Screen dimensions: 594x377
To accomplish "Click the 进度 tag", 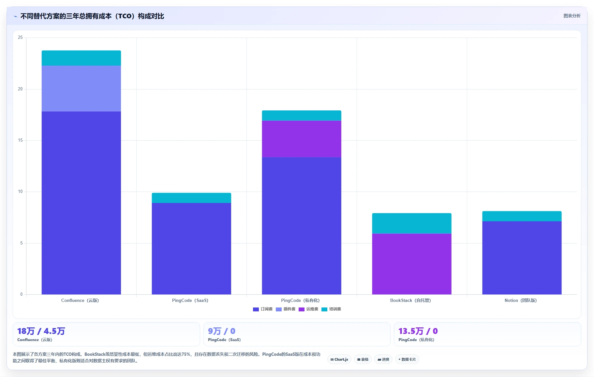I will tap(383, 359).
